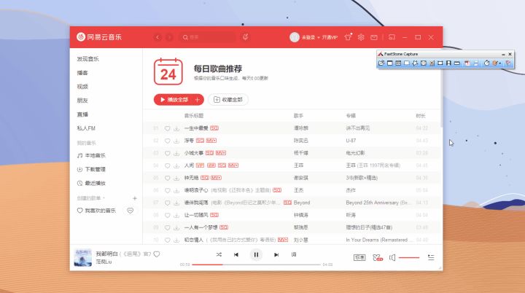Open 本地音乐 in sidebar
The image size is (525, 293).
pyautogui.click(x=91, y=155)
